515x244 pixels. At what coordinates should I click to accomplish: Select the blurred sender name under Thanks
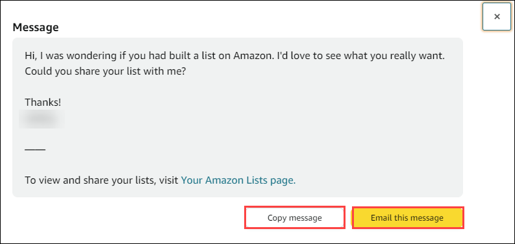(x=42, y=119)
